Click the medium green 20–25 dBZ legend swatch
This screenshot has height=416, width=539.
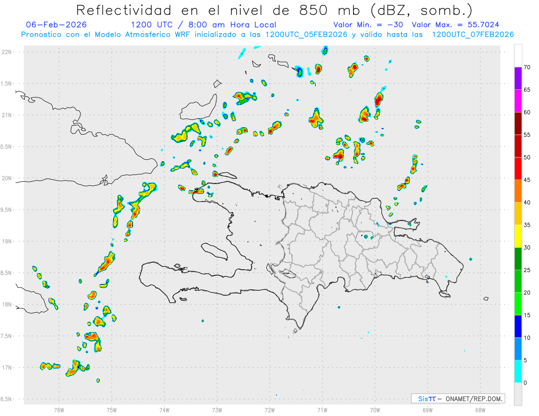518,281
